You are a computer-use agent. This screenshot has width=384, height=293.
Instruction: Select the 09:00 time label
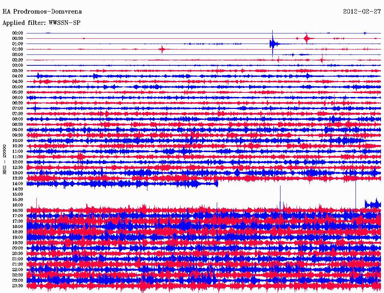point(18,130)
